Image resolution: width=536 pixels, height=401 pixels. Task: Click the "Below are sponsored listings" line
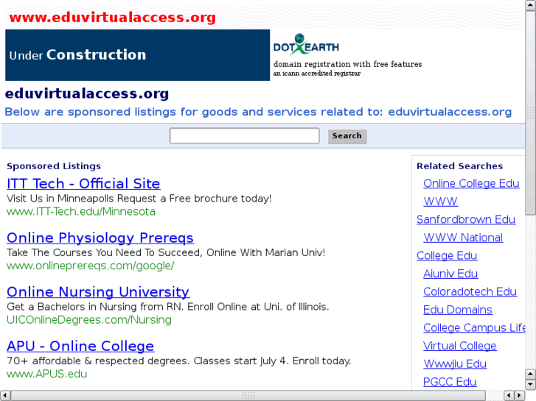(258, 112)
